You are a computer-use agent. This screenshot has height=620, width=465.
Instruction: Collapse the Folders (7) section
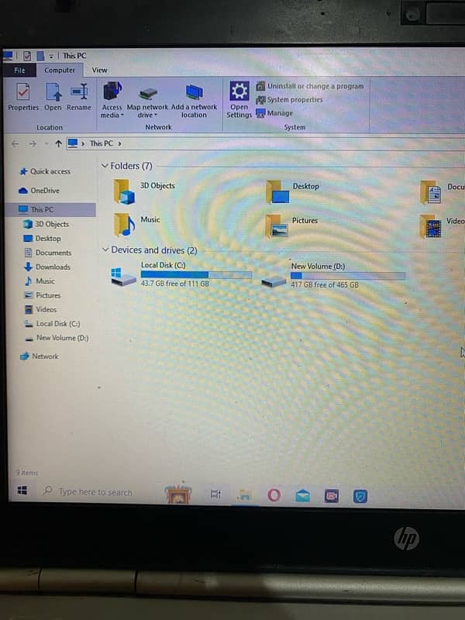[x=105, y=166]
